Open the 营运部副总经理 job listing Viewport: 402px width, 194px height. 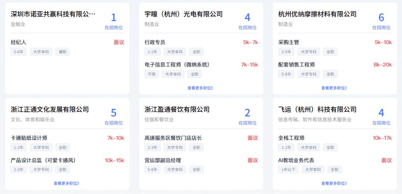pyautogui.click(x=163, y=160)
